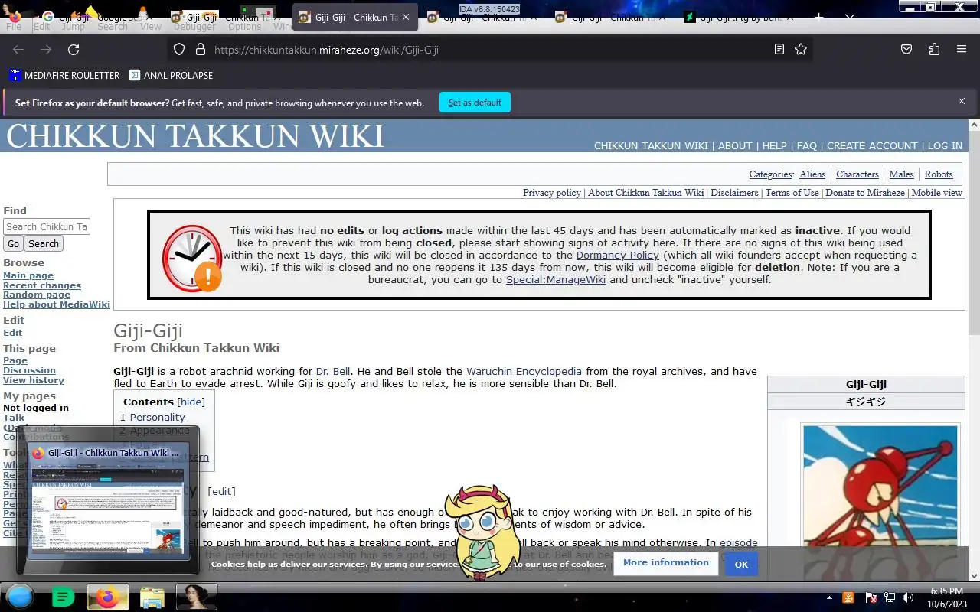
Task: Open the Pocket save icon
Action: tap(906, 50)
